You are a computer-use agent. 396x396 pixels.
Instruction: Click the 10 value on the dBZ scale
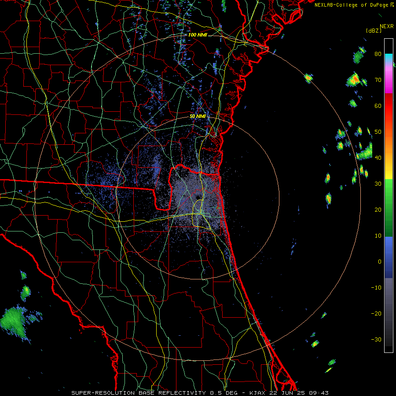378,236
